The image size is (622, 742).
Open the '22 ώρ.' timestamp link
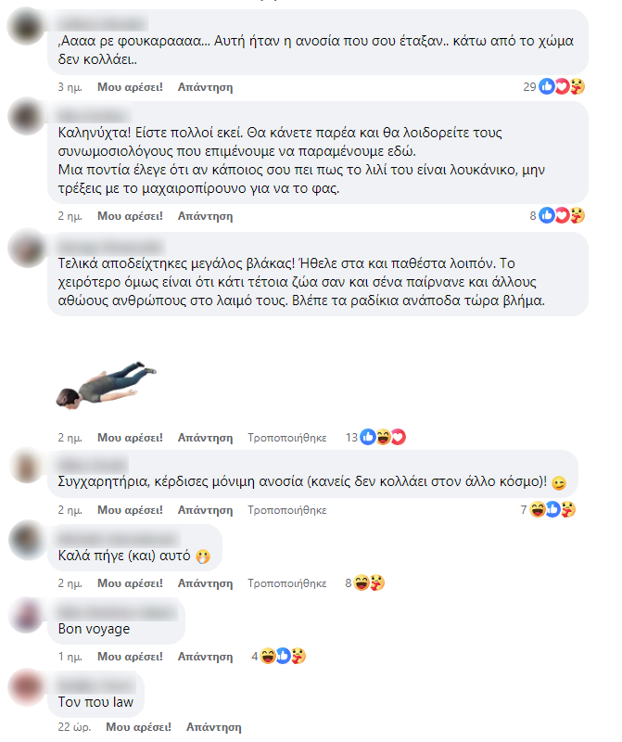[x=74, y=727]
